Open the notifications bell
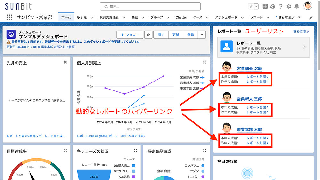Screen dimensions: 320x180 [297, 6]
